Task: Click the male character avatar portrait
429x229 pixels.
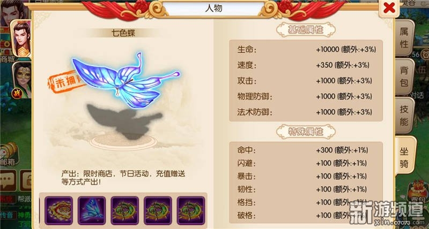Action: (x=21, y=39)
